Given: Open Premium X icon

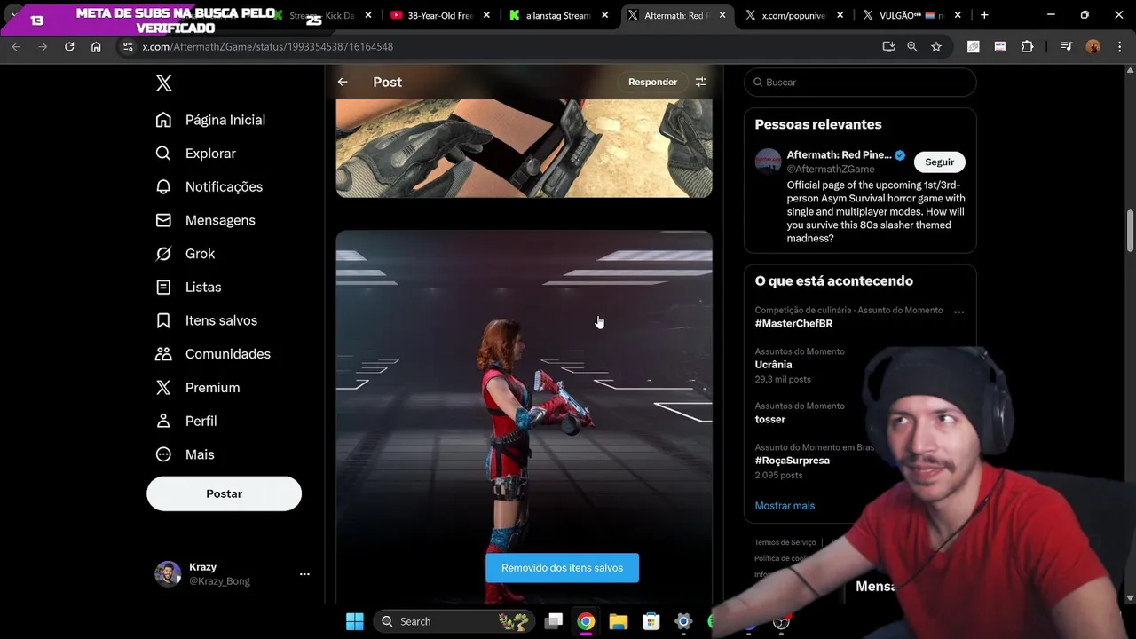Looking at the screenshot, I should coord(163,387).
